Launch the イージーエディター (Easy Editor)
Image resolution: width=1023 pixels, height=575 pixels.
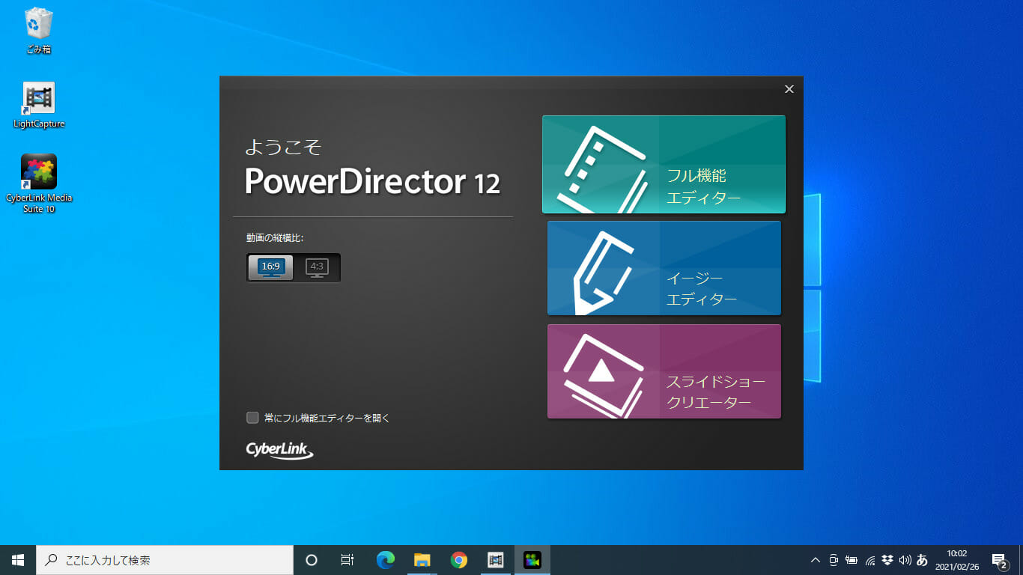tap(664, 268)
